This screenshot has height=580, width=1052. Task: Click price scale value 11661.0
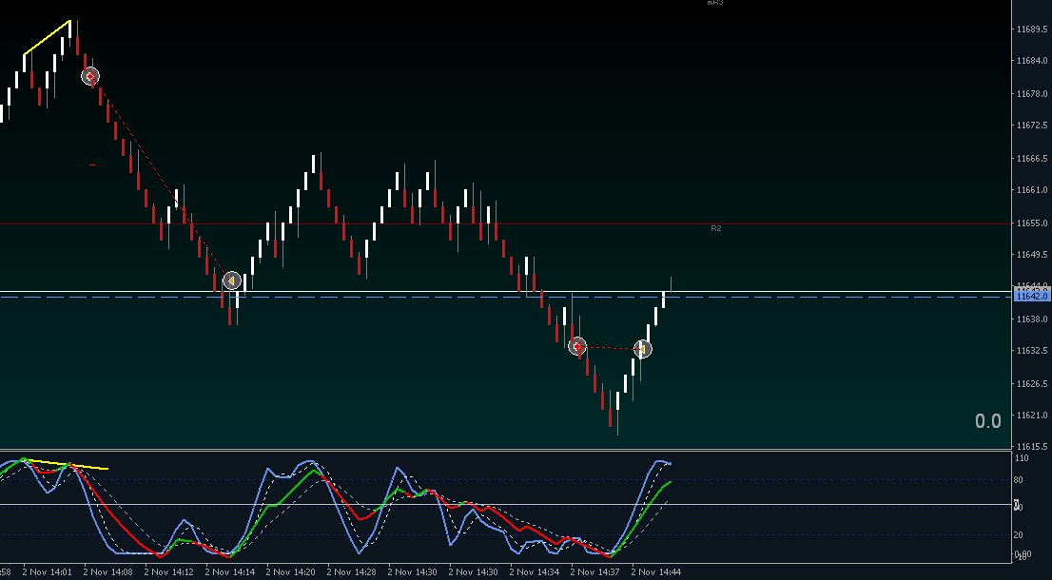(x=1033, y=190)
